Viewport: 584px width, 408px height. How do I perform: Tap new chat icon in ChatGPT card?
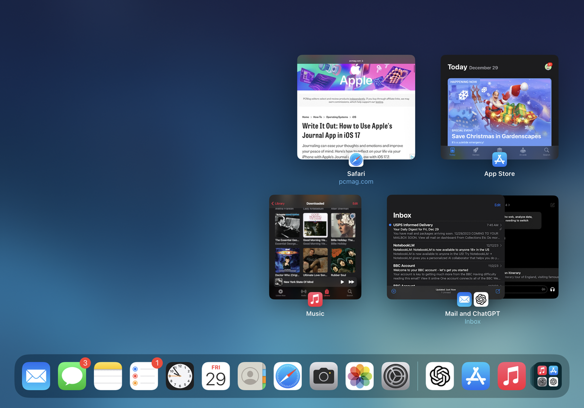coord(552,205)
